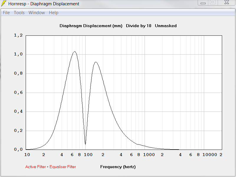Click the red 'Active Filter + Equaliser Filter' label
236x177 pixels.
coord(50,167)
